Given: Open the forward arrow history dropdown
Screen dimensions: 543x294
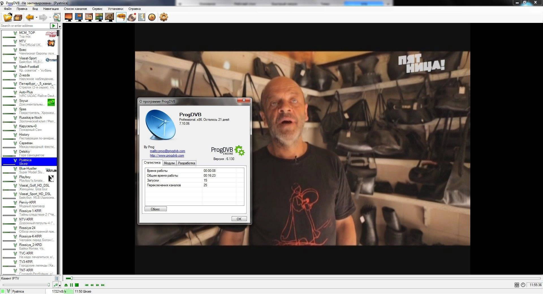Looking at the screenshot, I should 50,18.
